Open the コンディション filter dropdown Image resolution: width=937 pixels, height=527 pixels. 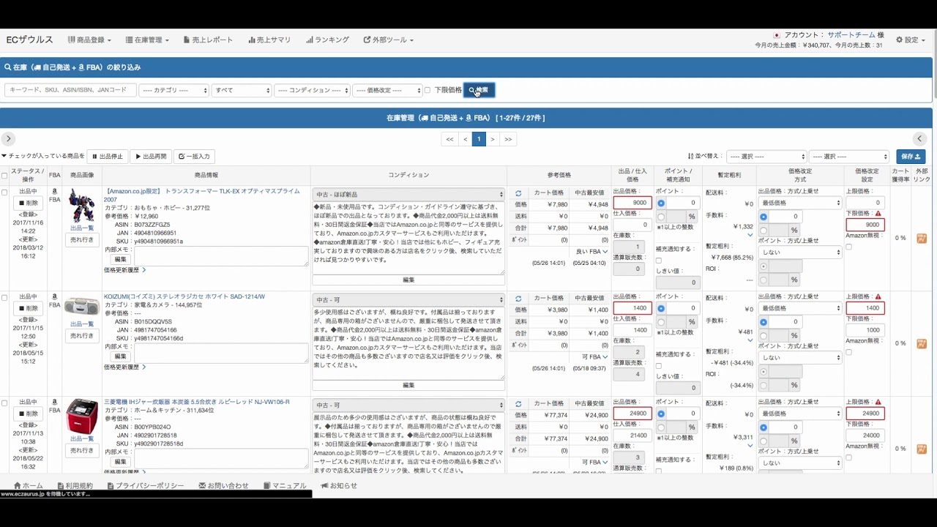[312, 90]
